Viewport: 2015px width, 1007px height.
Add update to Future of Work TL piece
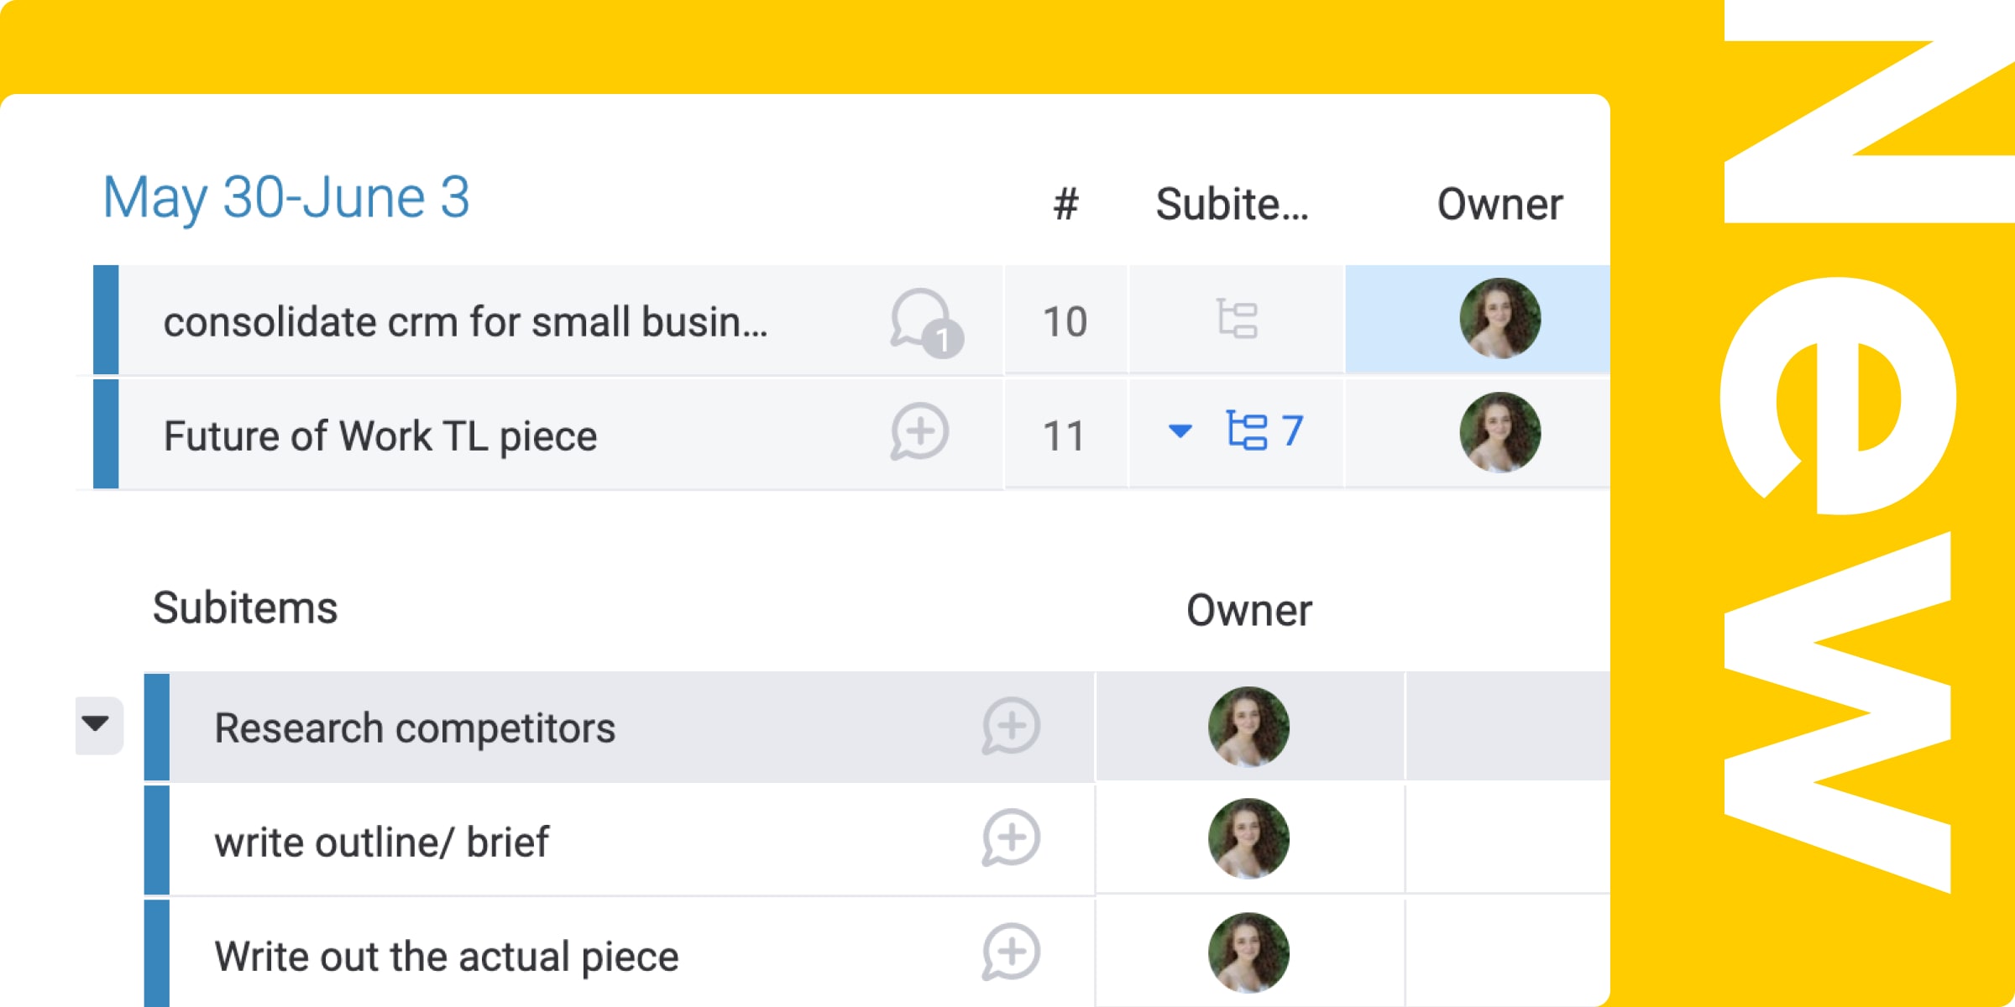(x=920, y=433)
